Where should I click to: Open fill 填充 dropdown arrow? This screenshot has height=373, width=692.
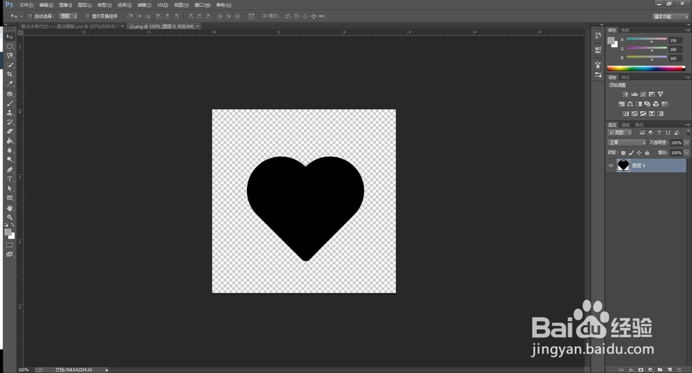(686, 153)
